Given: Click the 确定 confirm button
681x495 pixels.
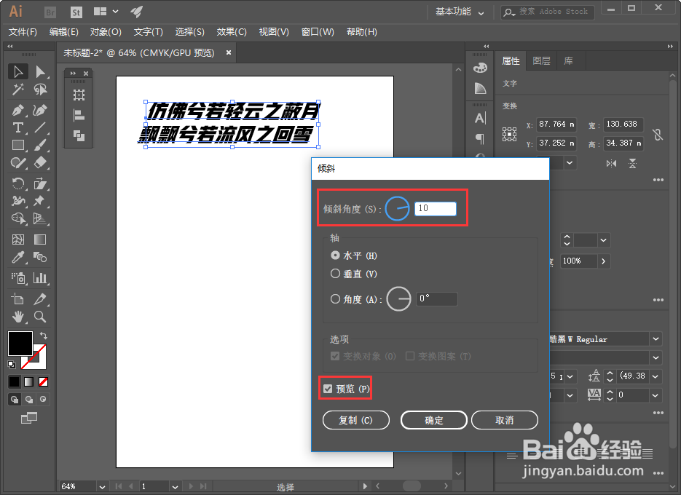Looking at the screenshot, I should [x=433, y=420].
